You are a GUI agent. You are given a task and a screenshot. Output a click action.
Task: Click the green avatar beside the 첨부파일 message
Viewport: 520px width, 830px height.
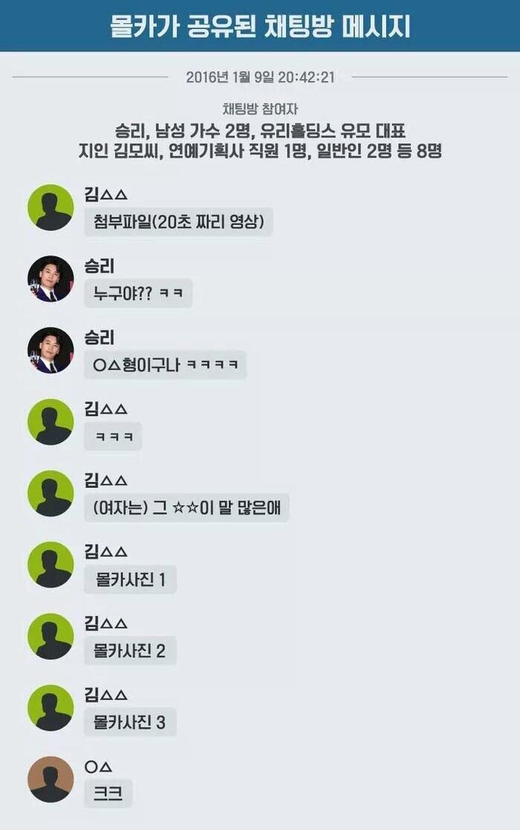51,207
